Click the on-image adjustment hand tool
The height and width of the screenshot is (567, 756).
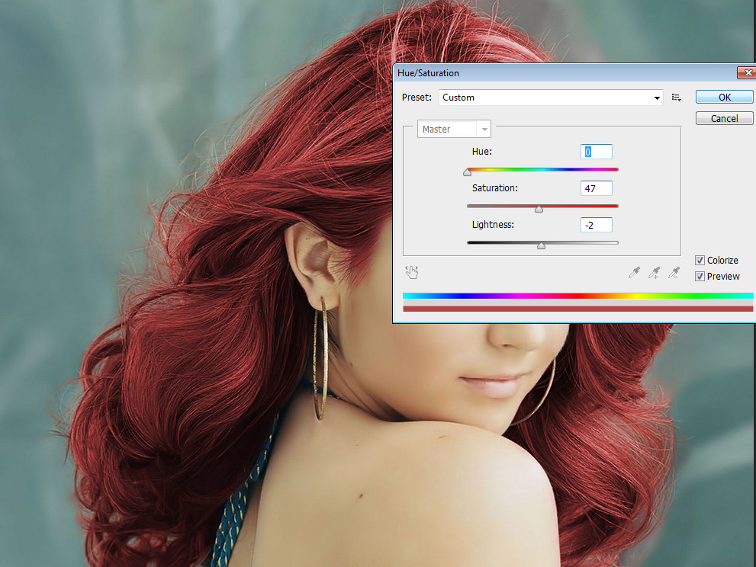click(x=413, y=272)
